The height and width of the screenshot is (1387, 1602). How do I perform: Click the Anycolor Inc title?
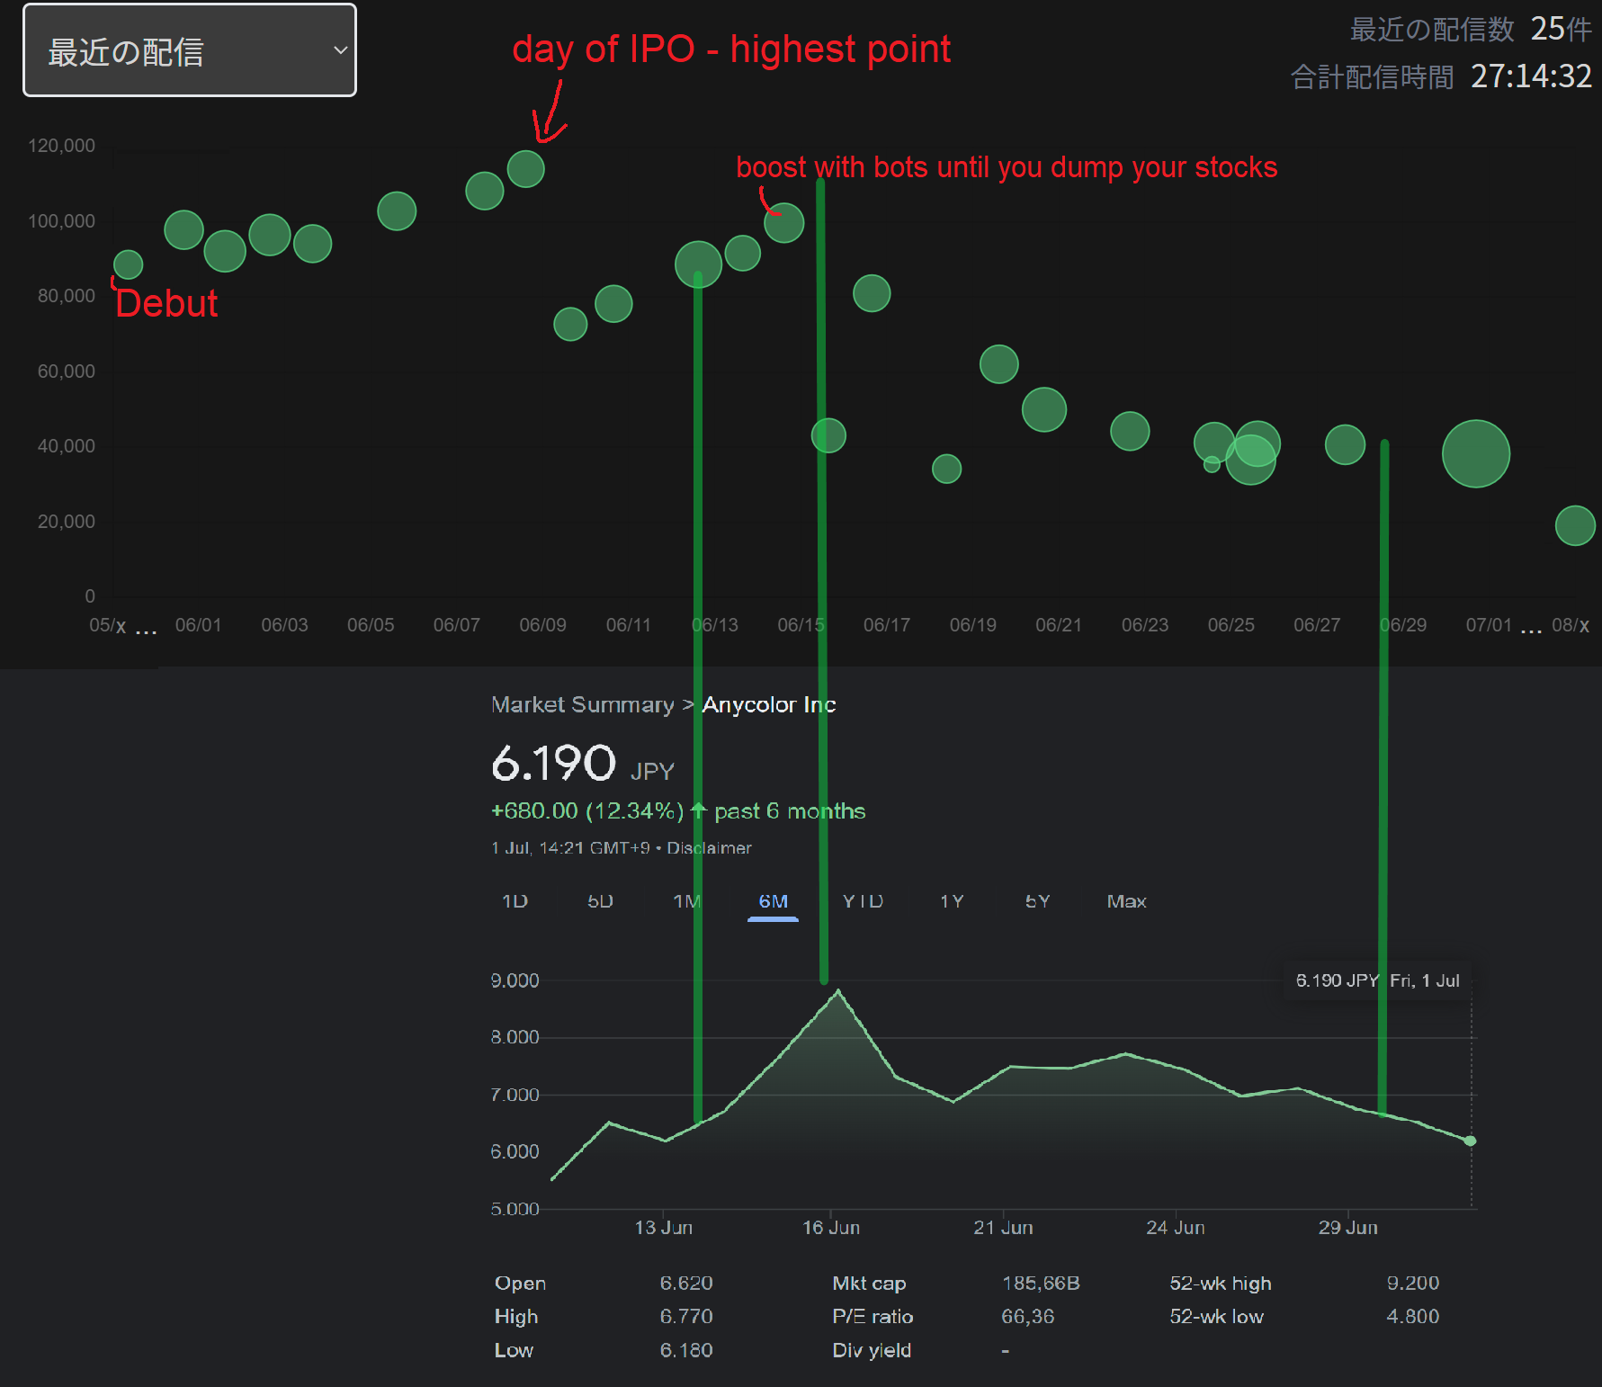pos(769,704)
